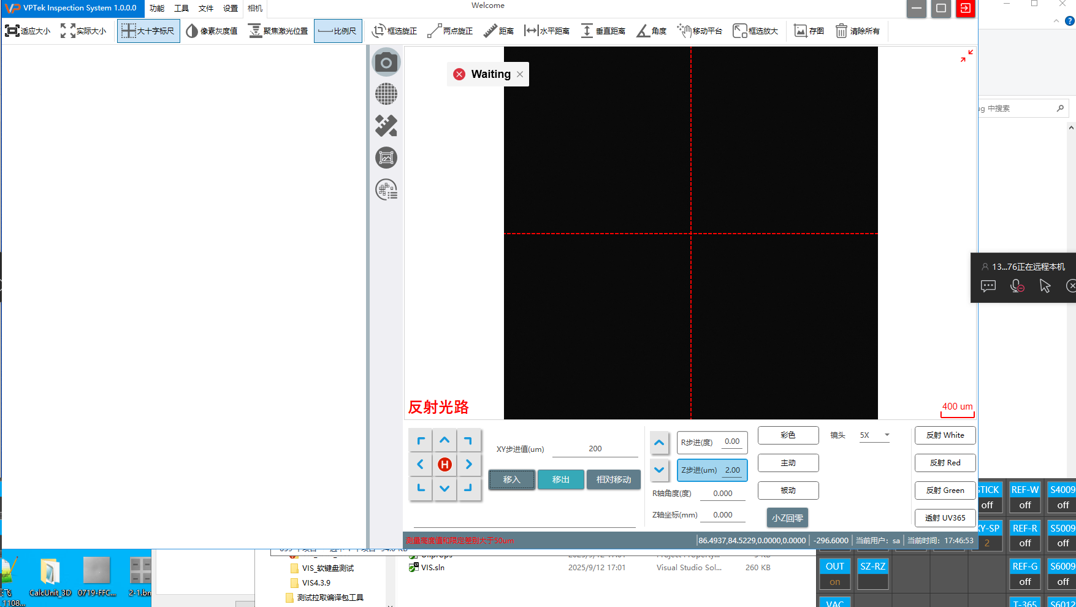Click the grid overlay icon in sidebar
The width and height of the screenshot is (1076, 607).
coord(386,94)
